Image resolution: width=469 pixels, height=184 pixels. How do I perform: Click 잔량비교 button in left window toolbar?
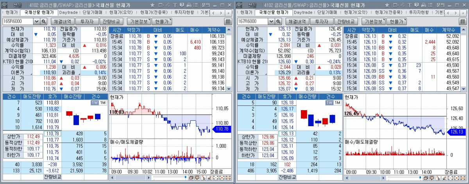(x=111, y=21)
